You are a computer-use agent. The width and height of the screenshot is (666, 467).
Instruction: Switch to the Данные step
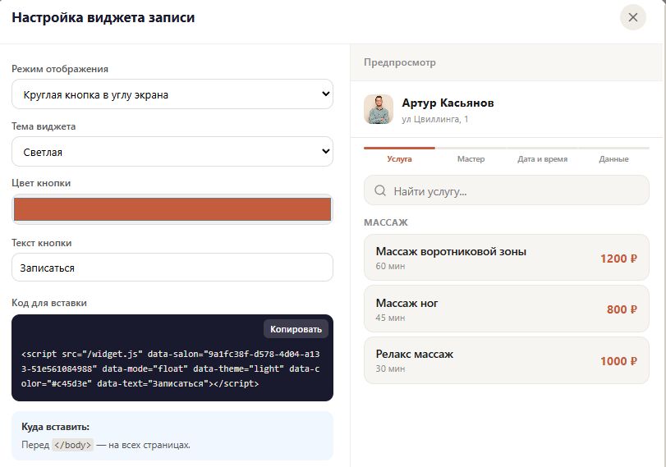613,158
